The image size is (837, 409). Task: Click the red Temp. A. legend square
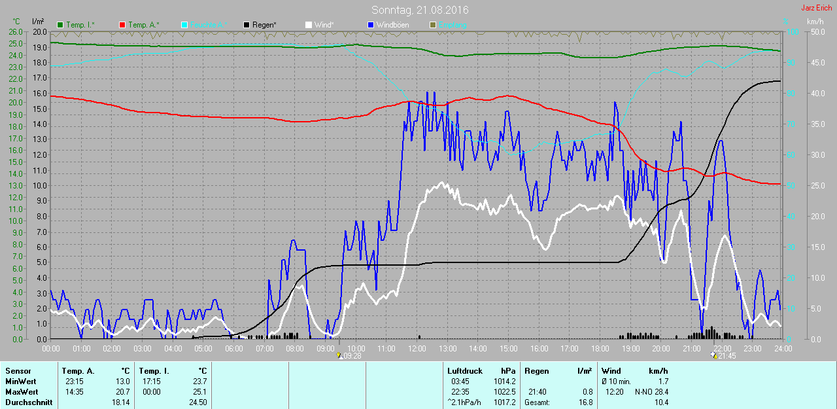click(122, 25)
